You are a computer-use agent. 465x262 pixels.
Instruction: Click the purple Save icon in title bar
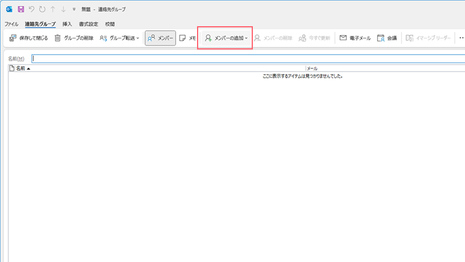pyautogui.click(x=21, y=9)
